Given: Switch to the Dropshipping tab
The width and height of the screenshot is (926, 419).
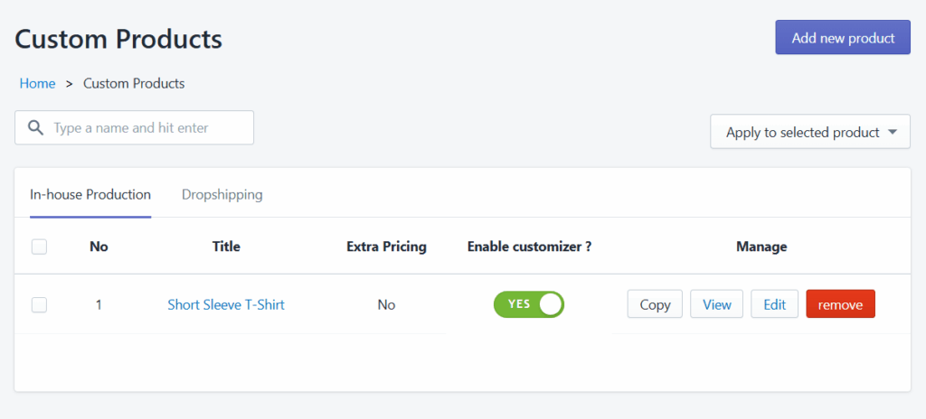Looking at the screenshot, I should pos(222,194).
